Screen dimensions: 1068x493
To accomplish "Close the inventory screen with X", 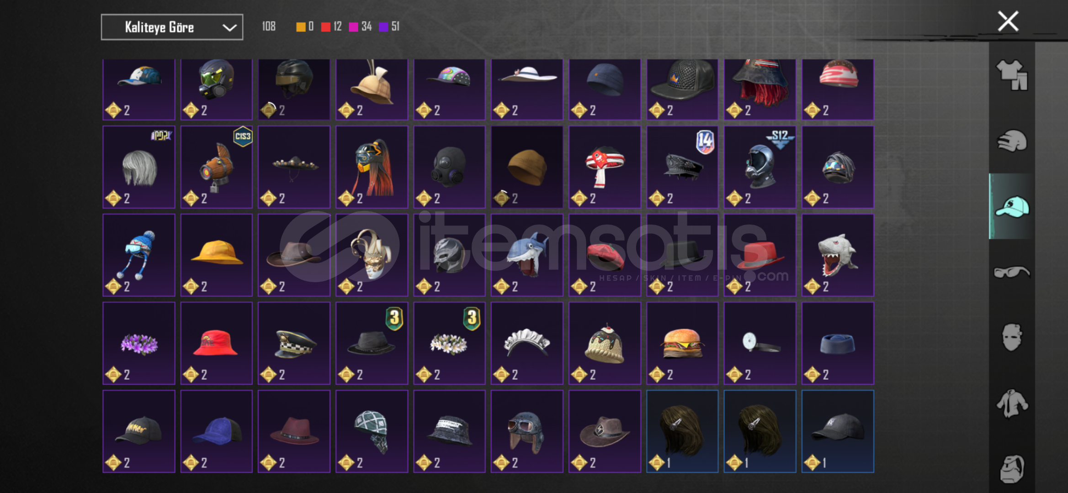I will tap(1008, 21).
